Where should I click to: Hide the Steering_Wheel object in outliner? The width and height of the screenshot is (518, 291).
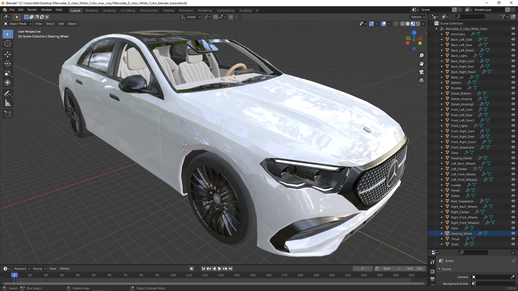[x=513, y=234]
